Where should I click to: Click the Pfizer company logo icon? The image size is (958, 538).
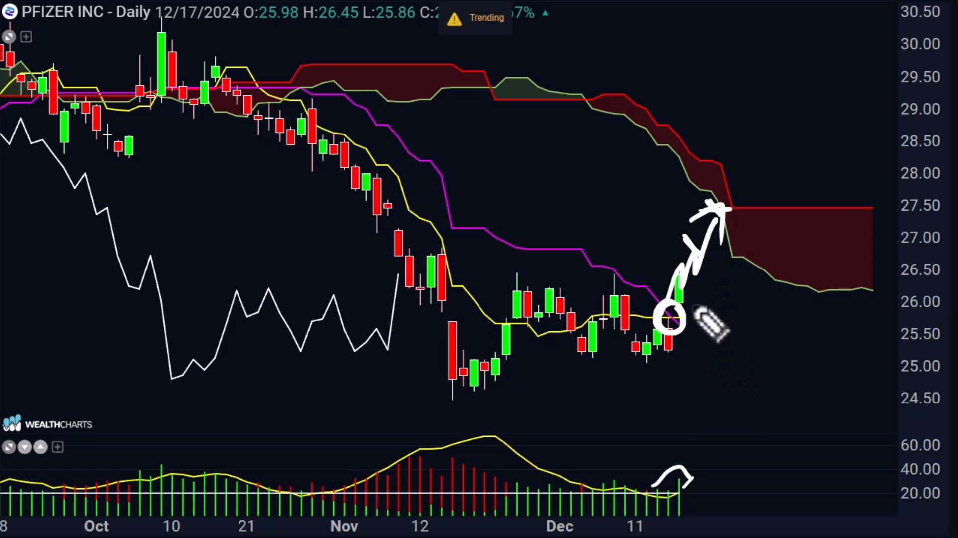(x=9, y=12)
